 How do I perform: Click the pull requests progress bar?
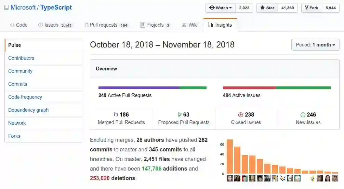pos(153,88)
